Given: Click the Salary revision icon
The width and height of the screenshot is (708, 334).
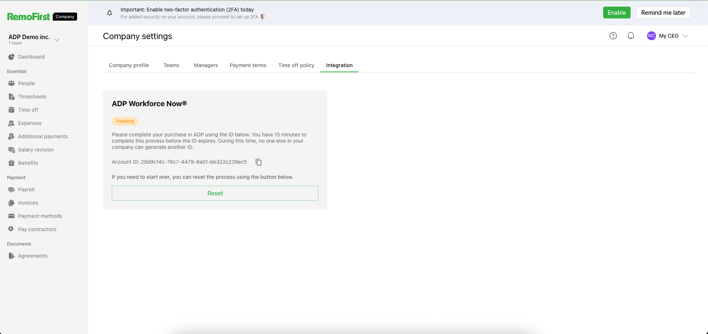Looking at the screenshot, I should pyautogui.click(x=11, y=150).
